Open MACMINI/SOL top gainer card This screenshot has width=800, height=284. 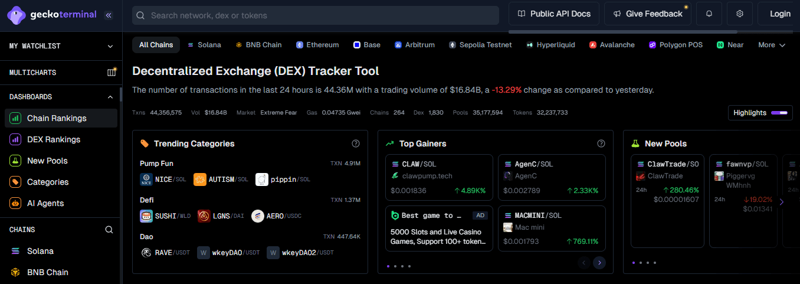[552, 228]
